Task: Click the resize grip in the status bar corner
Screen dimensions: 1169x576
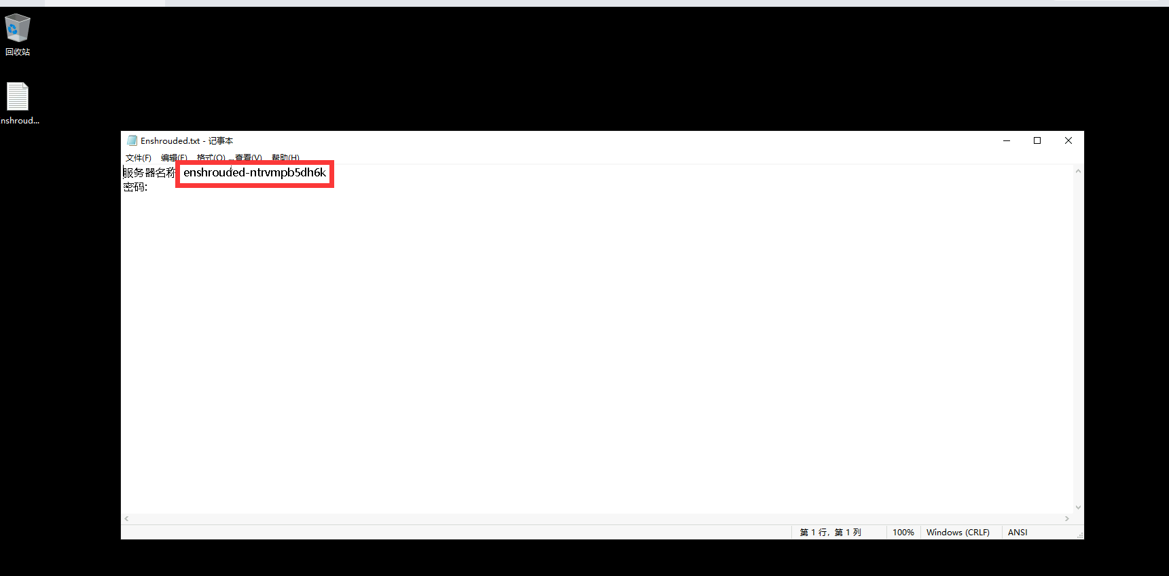Action: click(x=1079, y=535)
